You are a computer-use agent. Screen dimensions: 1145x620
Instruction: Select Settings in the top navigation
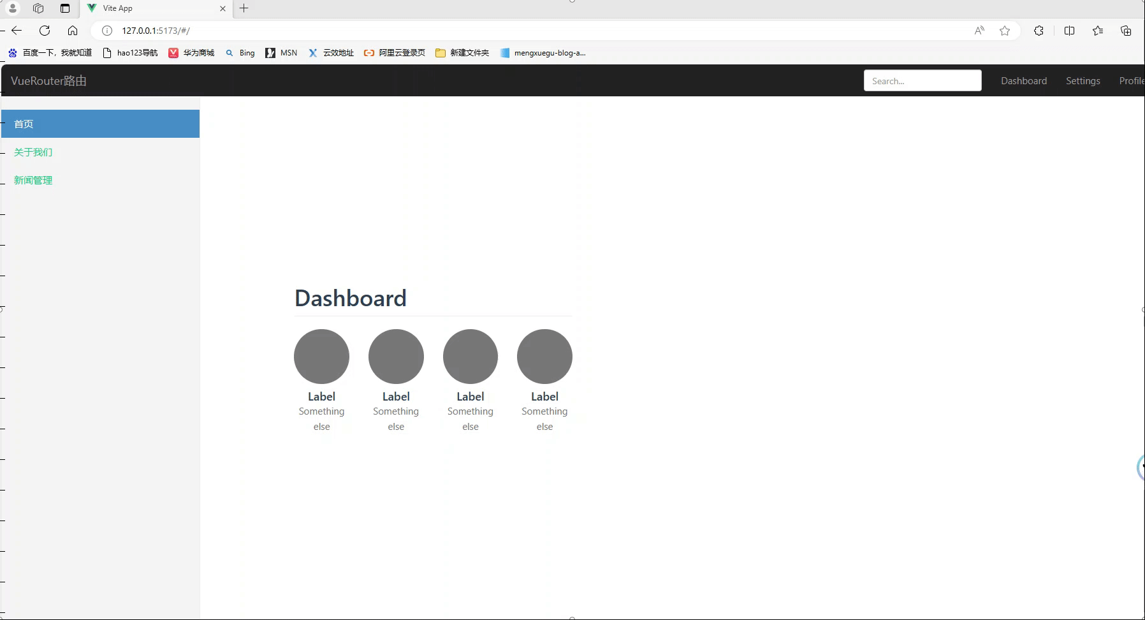click(1083, 80)
